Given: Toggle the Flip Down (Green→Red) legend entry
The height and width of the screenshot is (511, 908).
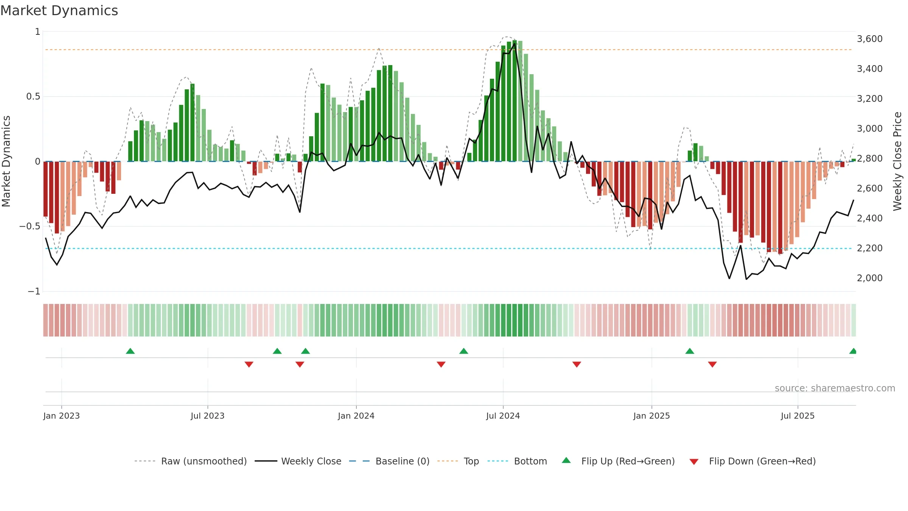Looking at the screenshot, I should pos(753,461).
